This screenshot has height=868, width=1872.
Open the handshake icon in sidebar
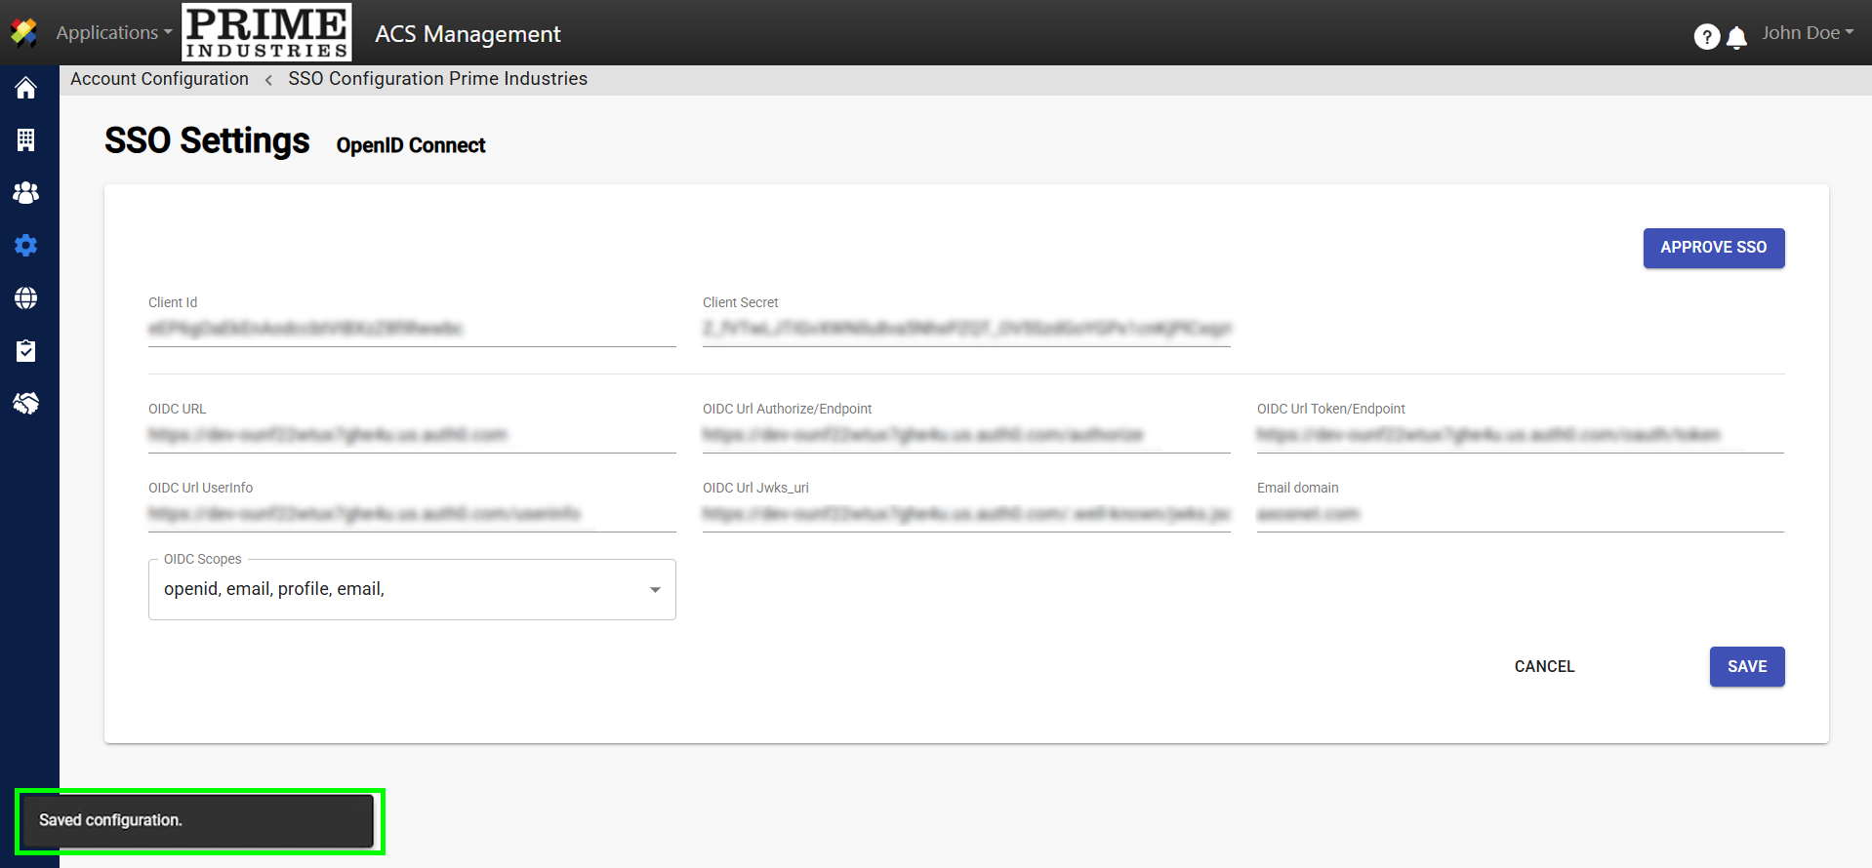point(26,403)
